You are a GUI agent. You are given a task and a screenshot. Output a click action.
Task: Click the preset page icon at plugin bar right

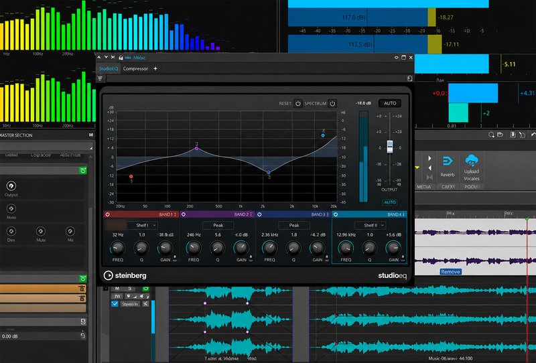(409, 78)
